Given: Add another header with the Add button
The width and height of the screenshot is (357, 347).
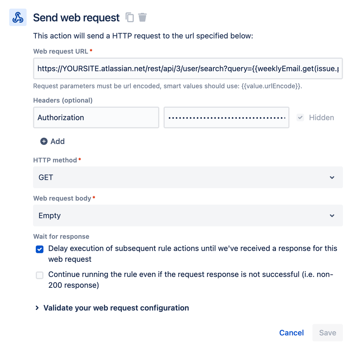Looking at the screenshot, I should (53, 141).
